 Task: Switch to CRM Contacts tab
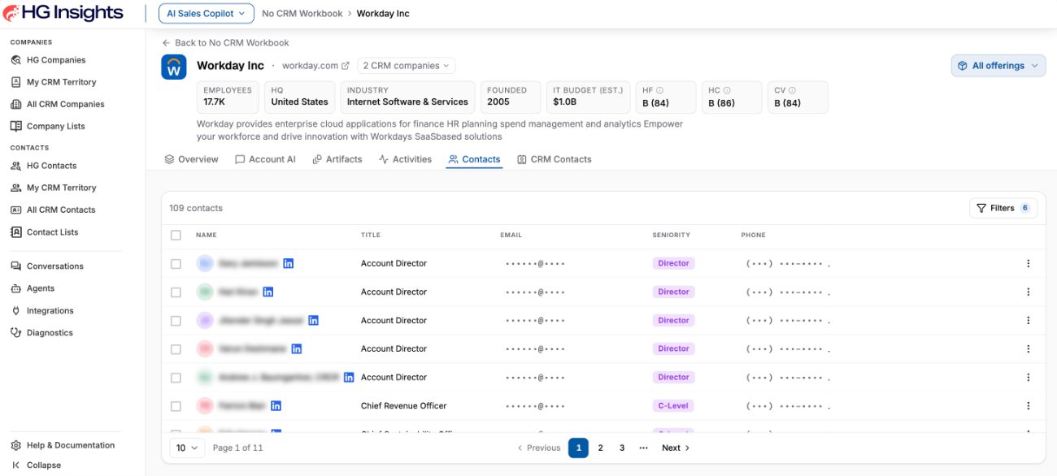point(555,159)
